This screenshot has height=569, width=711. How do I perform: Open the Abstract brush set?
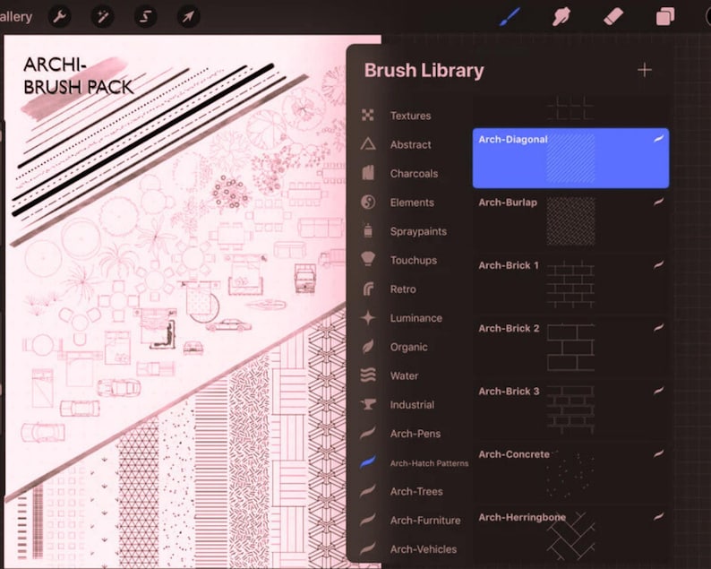[x=410, y=145]
